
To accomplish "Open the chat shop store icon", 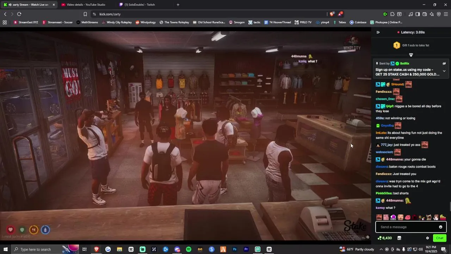I will (x=399, y=238).
